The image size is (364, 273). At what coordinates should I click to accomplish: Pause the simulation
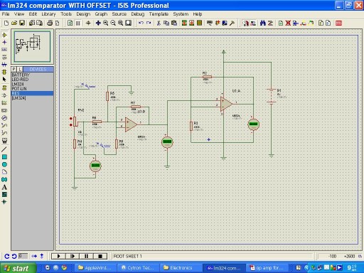pos(86,256)
